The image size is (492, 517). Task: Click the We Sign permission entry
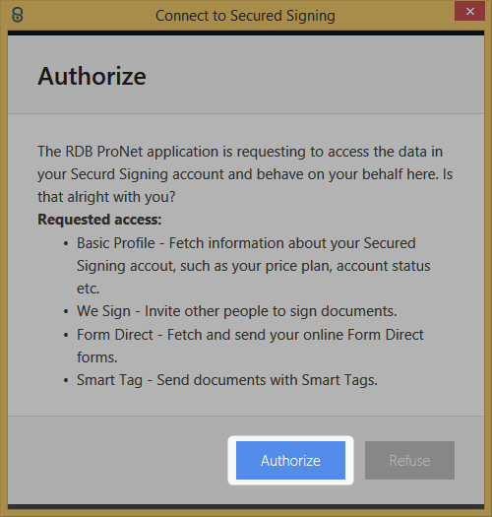coord(237,311)
